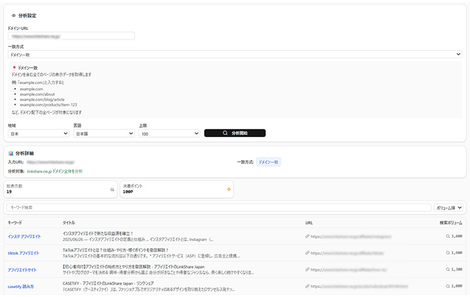This screenshot has width=470, height=297.
Task: Click search volume icon next to 3,600
Action: coord(448,236)
